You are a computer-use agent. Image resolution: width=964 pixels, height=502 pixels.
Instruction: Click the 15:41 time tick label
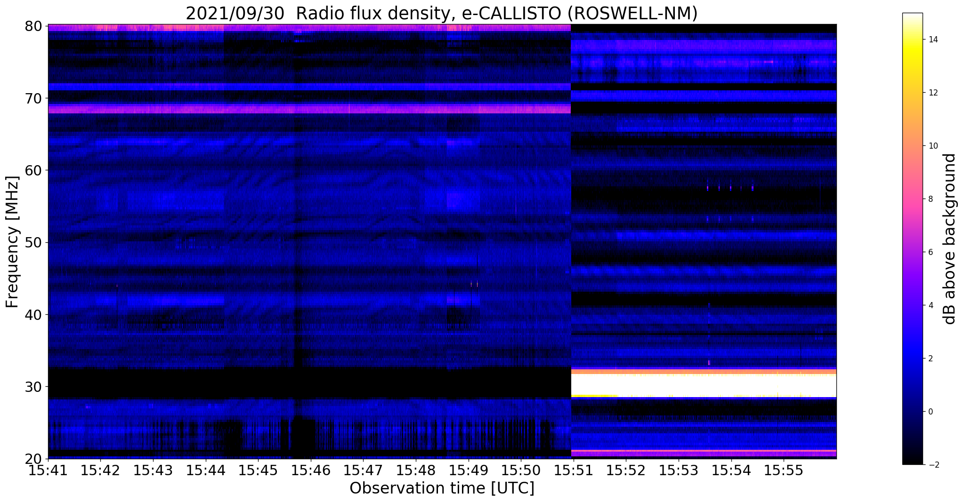pyautogui.click(x=48, y=470)
